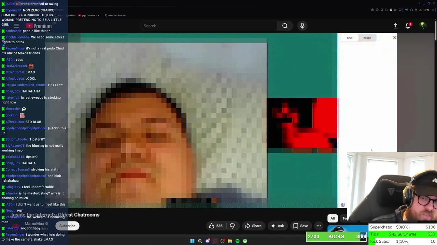Save the video to a playlist
Image resolution: width=437 pixels, height=245 pixels.
tap(300, 226)
